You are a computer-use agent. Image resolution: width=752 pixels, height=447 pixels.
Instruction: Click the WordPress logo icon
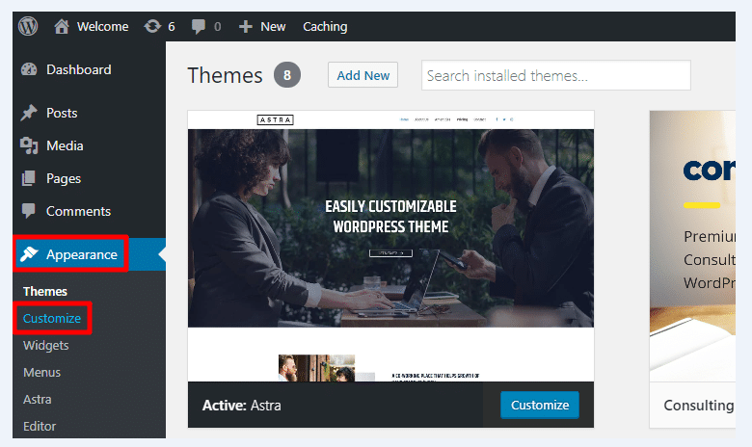pos(27,27)
